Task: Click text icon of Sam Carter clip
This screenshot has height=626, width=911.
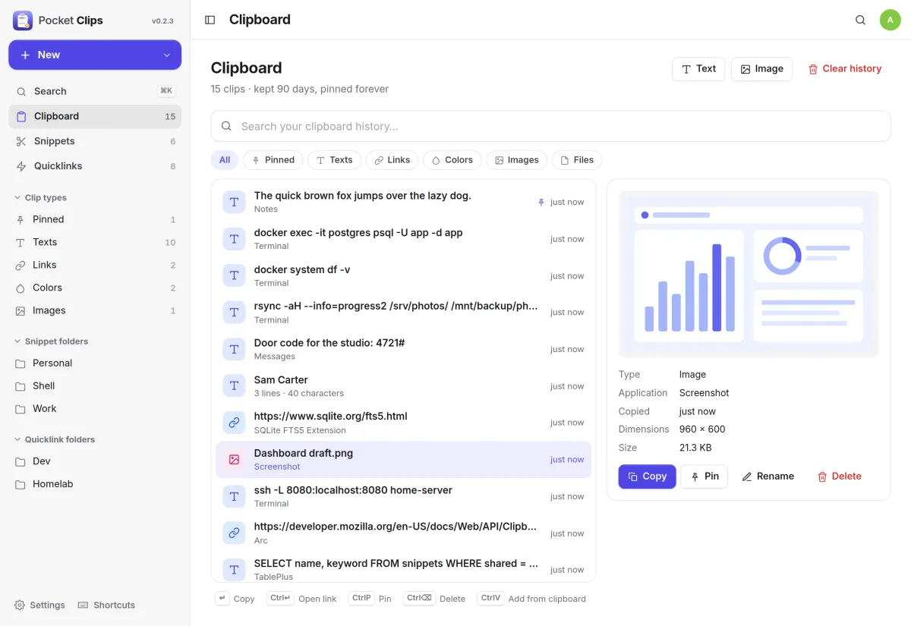Action: 234,386
